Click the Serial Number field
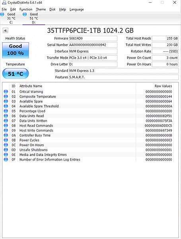The height and width of the screenshot is (239, 181). click(x=93, y=45)
